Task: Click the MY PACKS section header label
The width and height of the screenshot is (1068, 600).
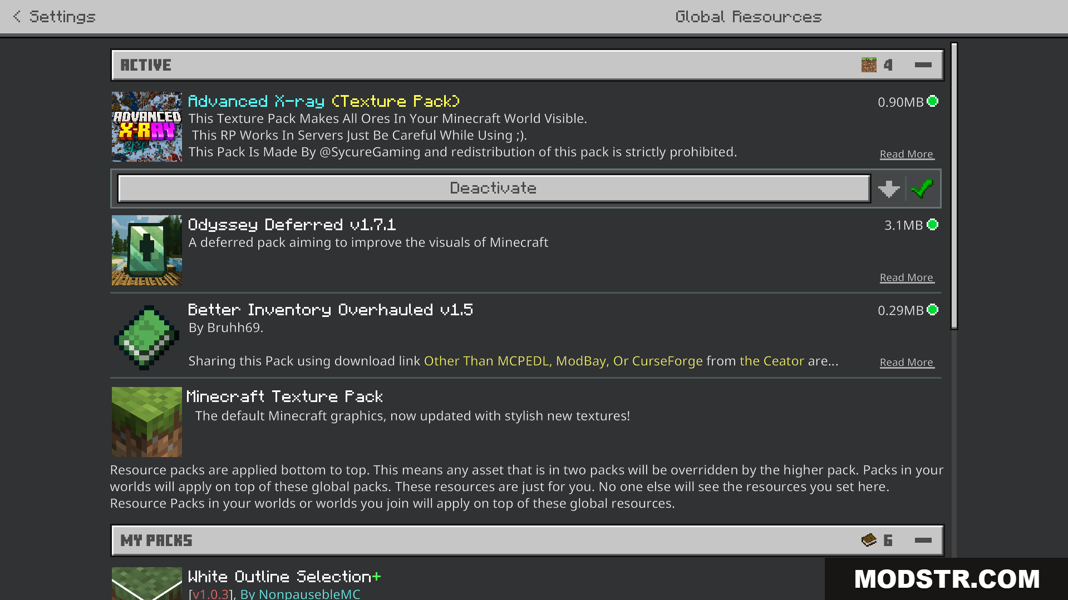Action: (156, 541)
